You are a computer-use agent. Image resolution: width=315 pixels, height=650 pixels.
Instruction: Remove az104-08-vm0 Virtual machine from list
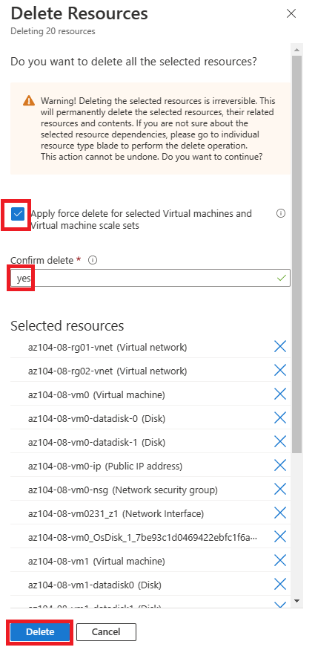tap(280, 394)
